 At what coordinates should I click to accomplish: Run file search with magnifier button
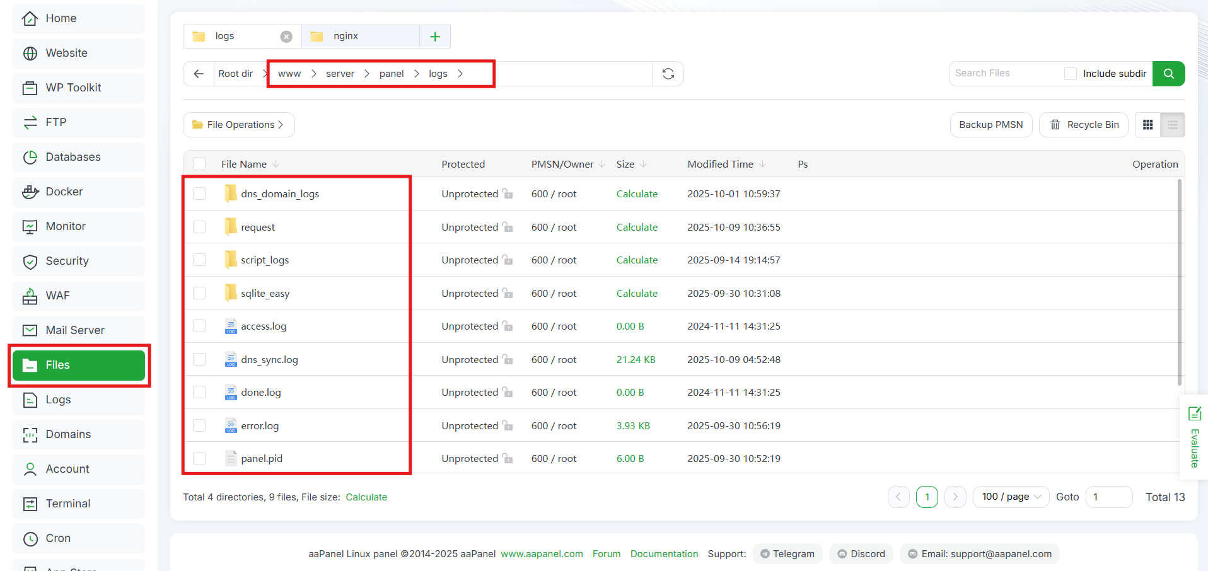1168,74
